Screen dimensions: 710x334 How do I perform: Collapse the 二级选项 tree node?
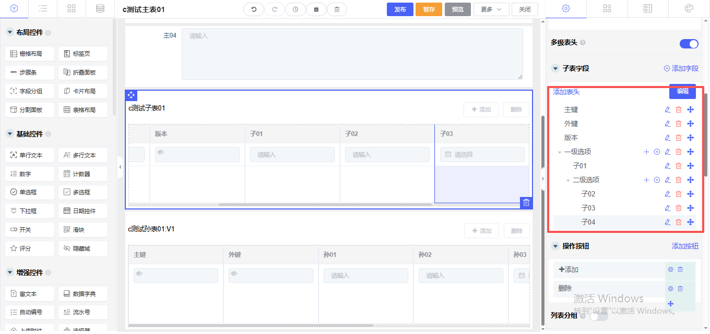pos(569,180)
